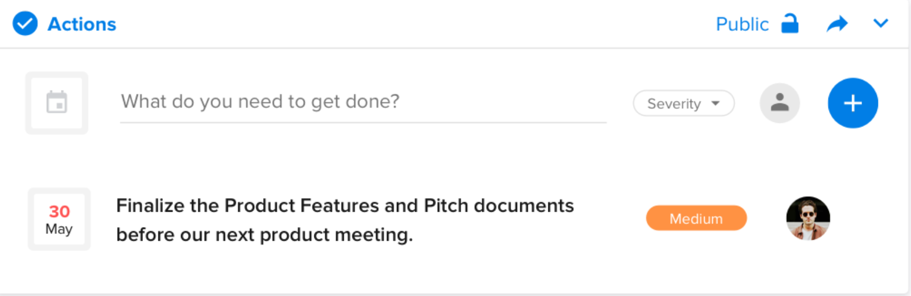911x296 pixels.
Task: Click the blue checkmark Actions icon
Action: click(x=25, y=24)
